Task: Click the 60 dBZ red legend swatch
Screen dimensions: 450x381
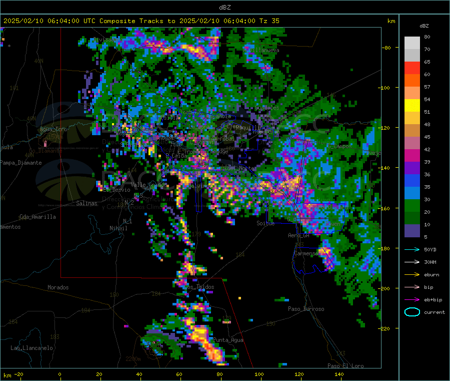Action: click(x=412, y=68)
